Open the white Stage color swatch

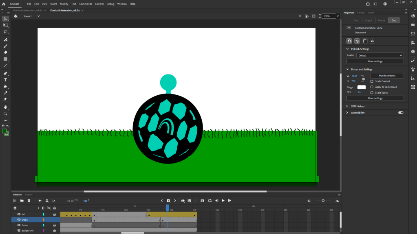362,87
